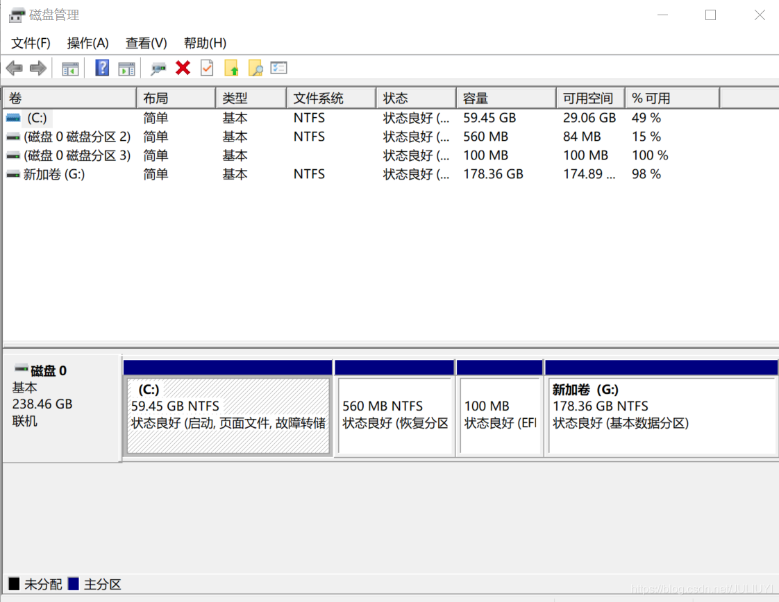Viewport: 779px width, 602px height.
Task: Click the folder search magnifier icon
Action: (256, 68)
